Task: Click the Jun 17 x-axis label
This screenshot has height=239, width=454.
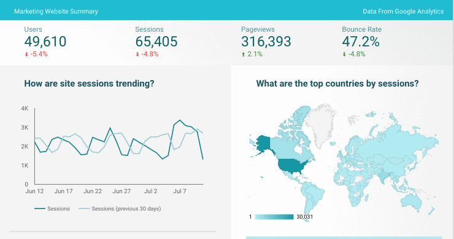Action: click(63, 191)
